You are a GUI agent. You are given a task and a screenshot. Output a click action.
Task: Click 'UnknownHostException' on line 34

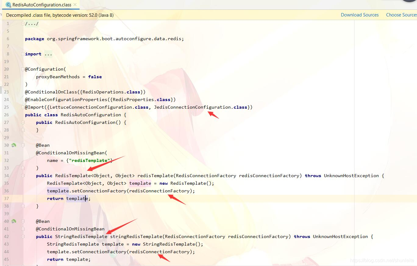pyautogui.click(x=351, y=176)
